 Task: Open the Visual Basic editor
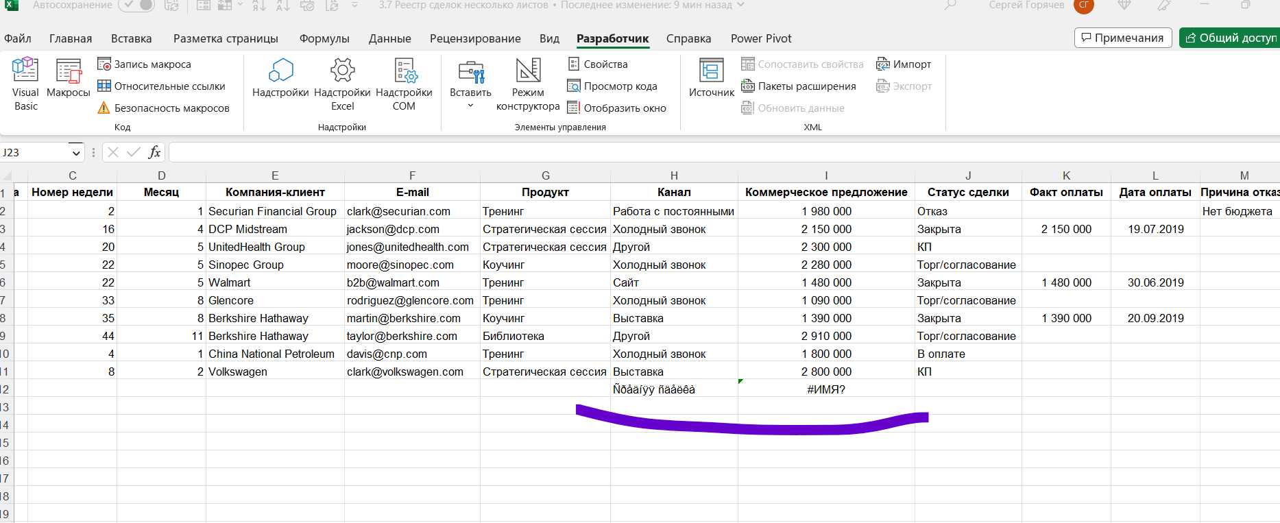(25, 84)
